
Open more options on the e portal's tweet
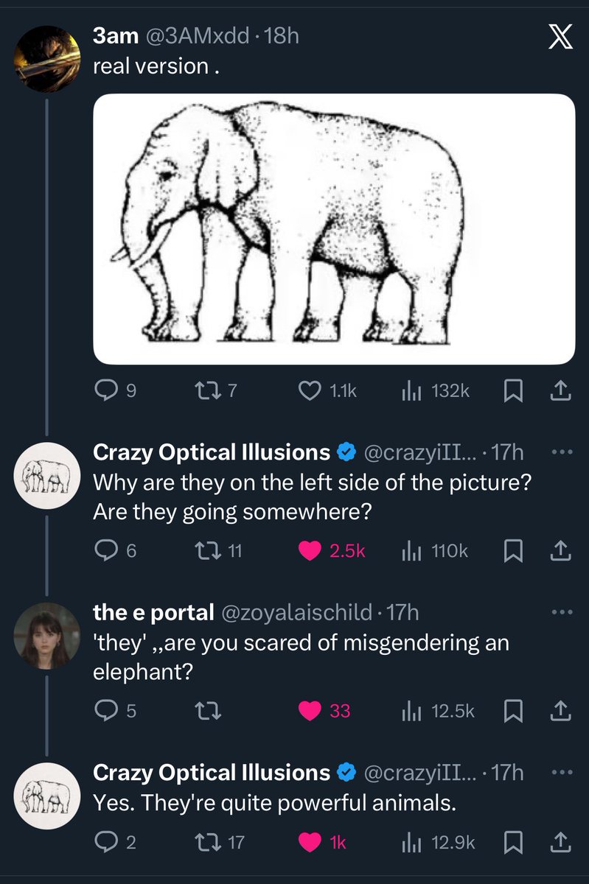562,611
